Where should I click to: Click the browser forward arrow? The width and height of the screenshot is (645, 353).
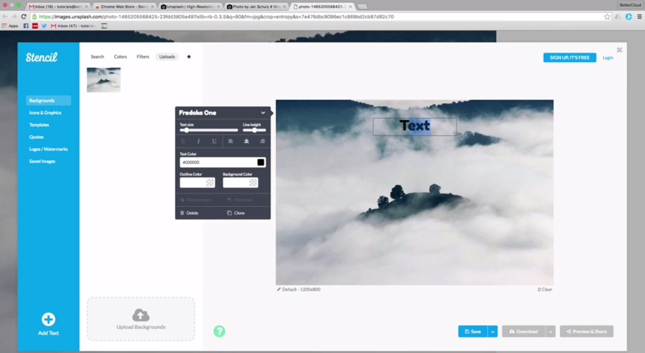click(14, 16)
